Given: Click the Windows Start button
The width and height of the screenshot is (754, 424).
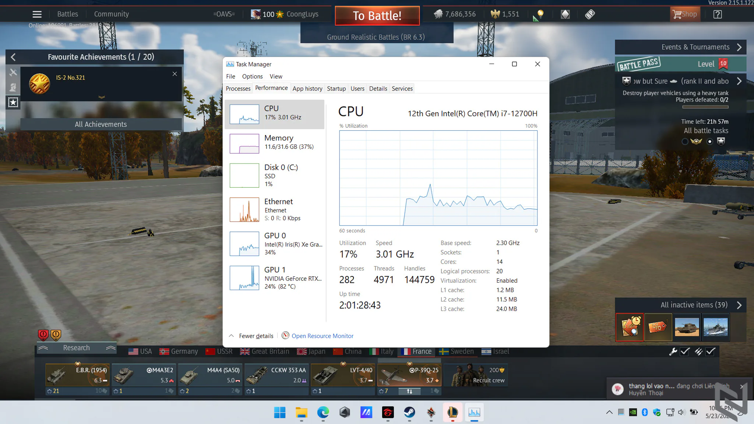Looking at the screenshot, I should [279, 412].
